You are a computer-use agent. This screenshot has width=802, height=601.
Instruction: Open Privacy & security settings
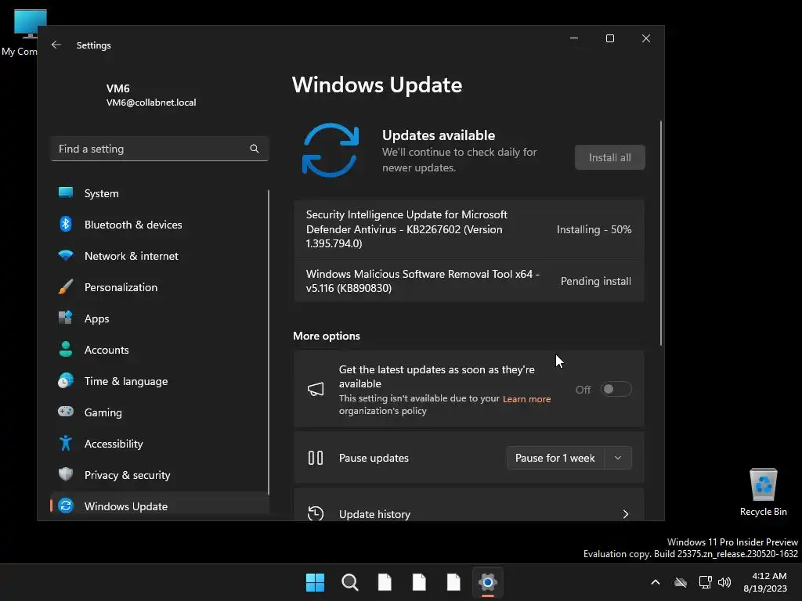pos(160,475)
